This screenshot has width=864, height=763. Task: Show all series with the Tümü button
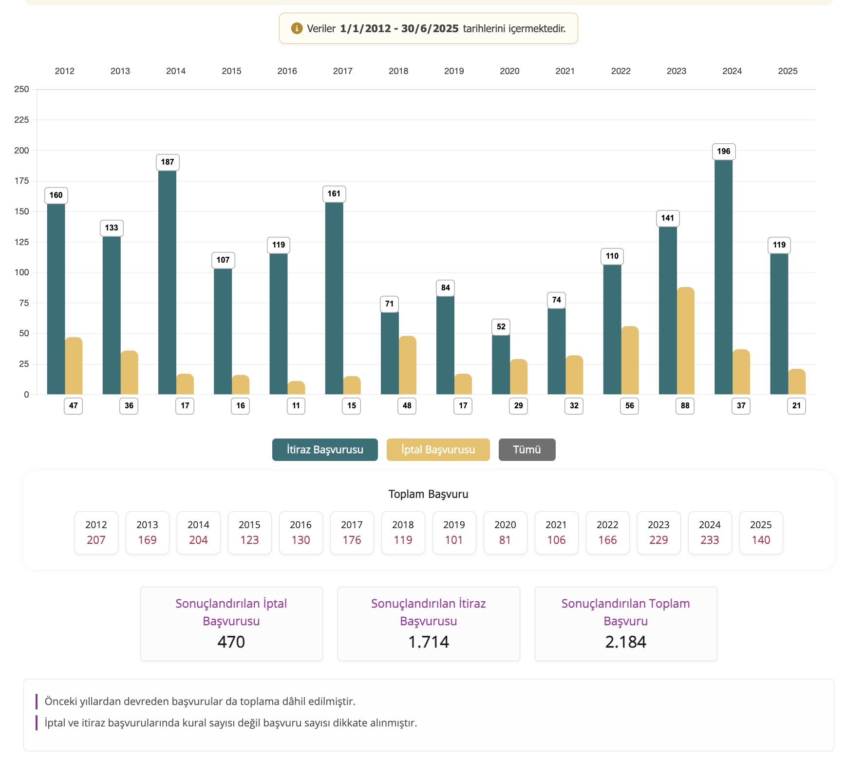coord(526,449)
